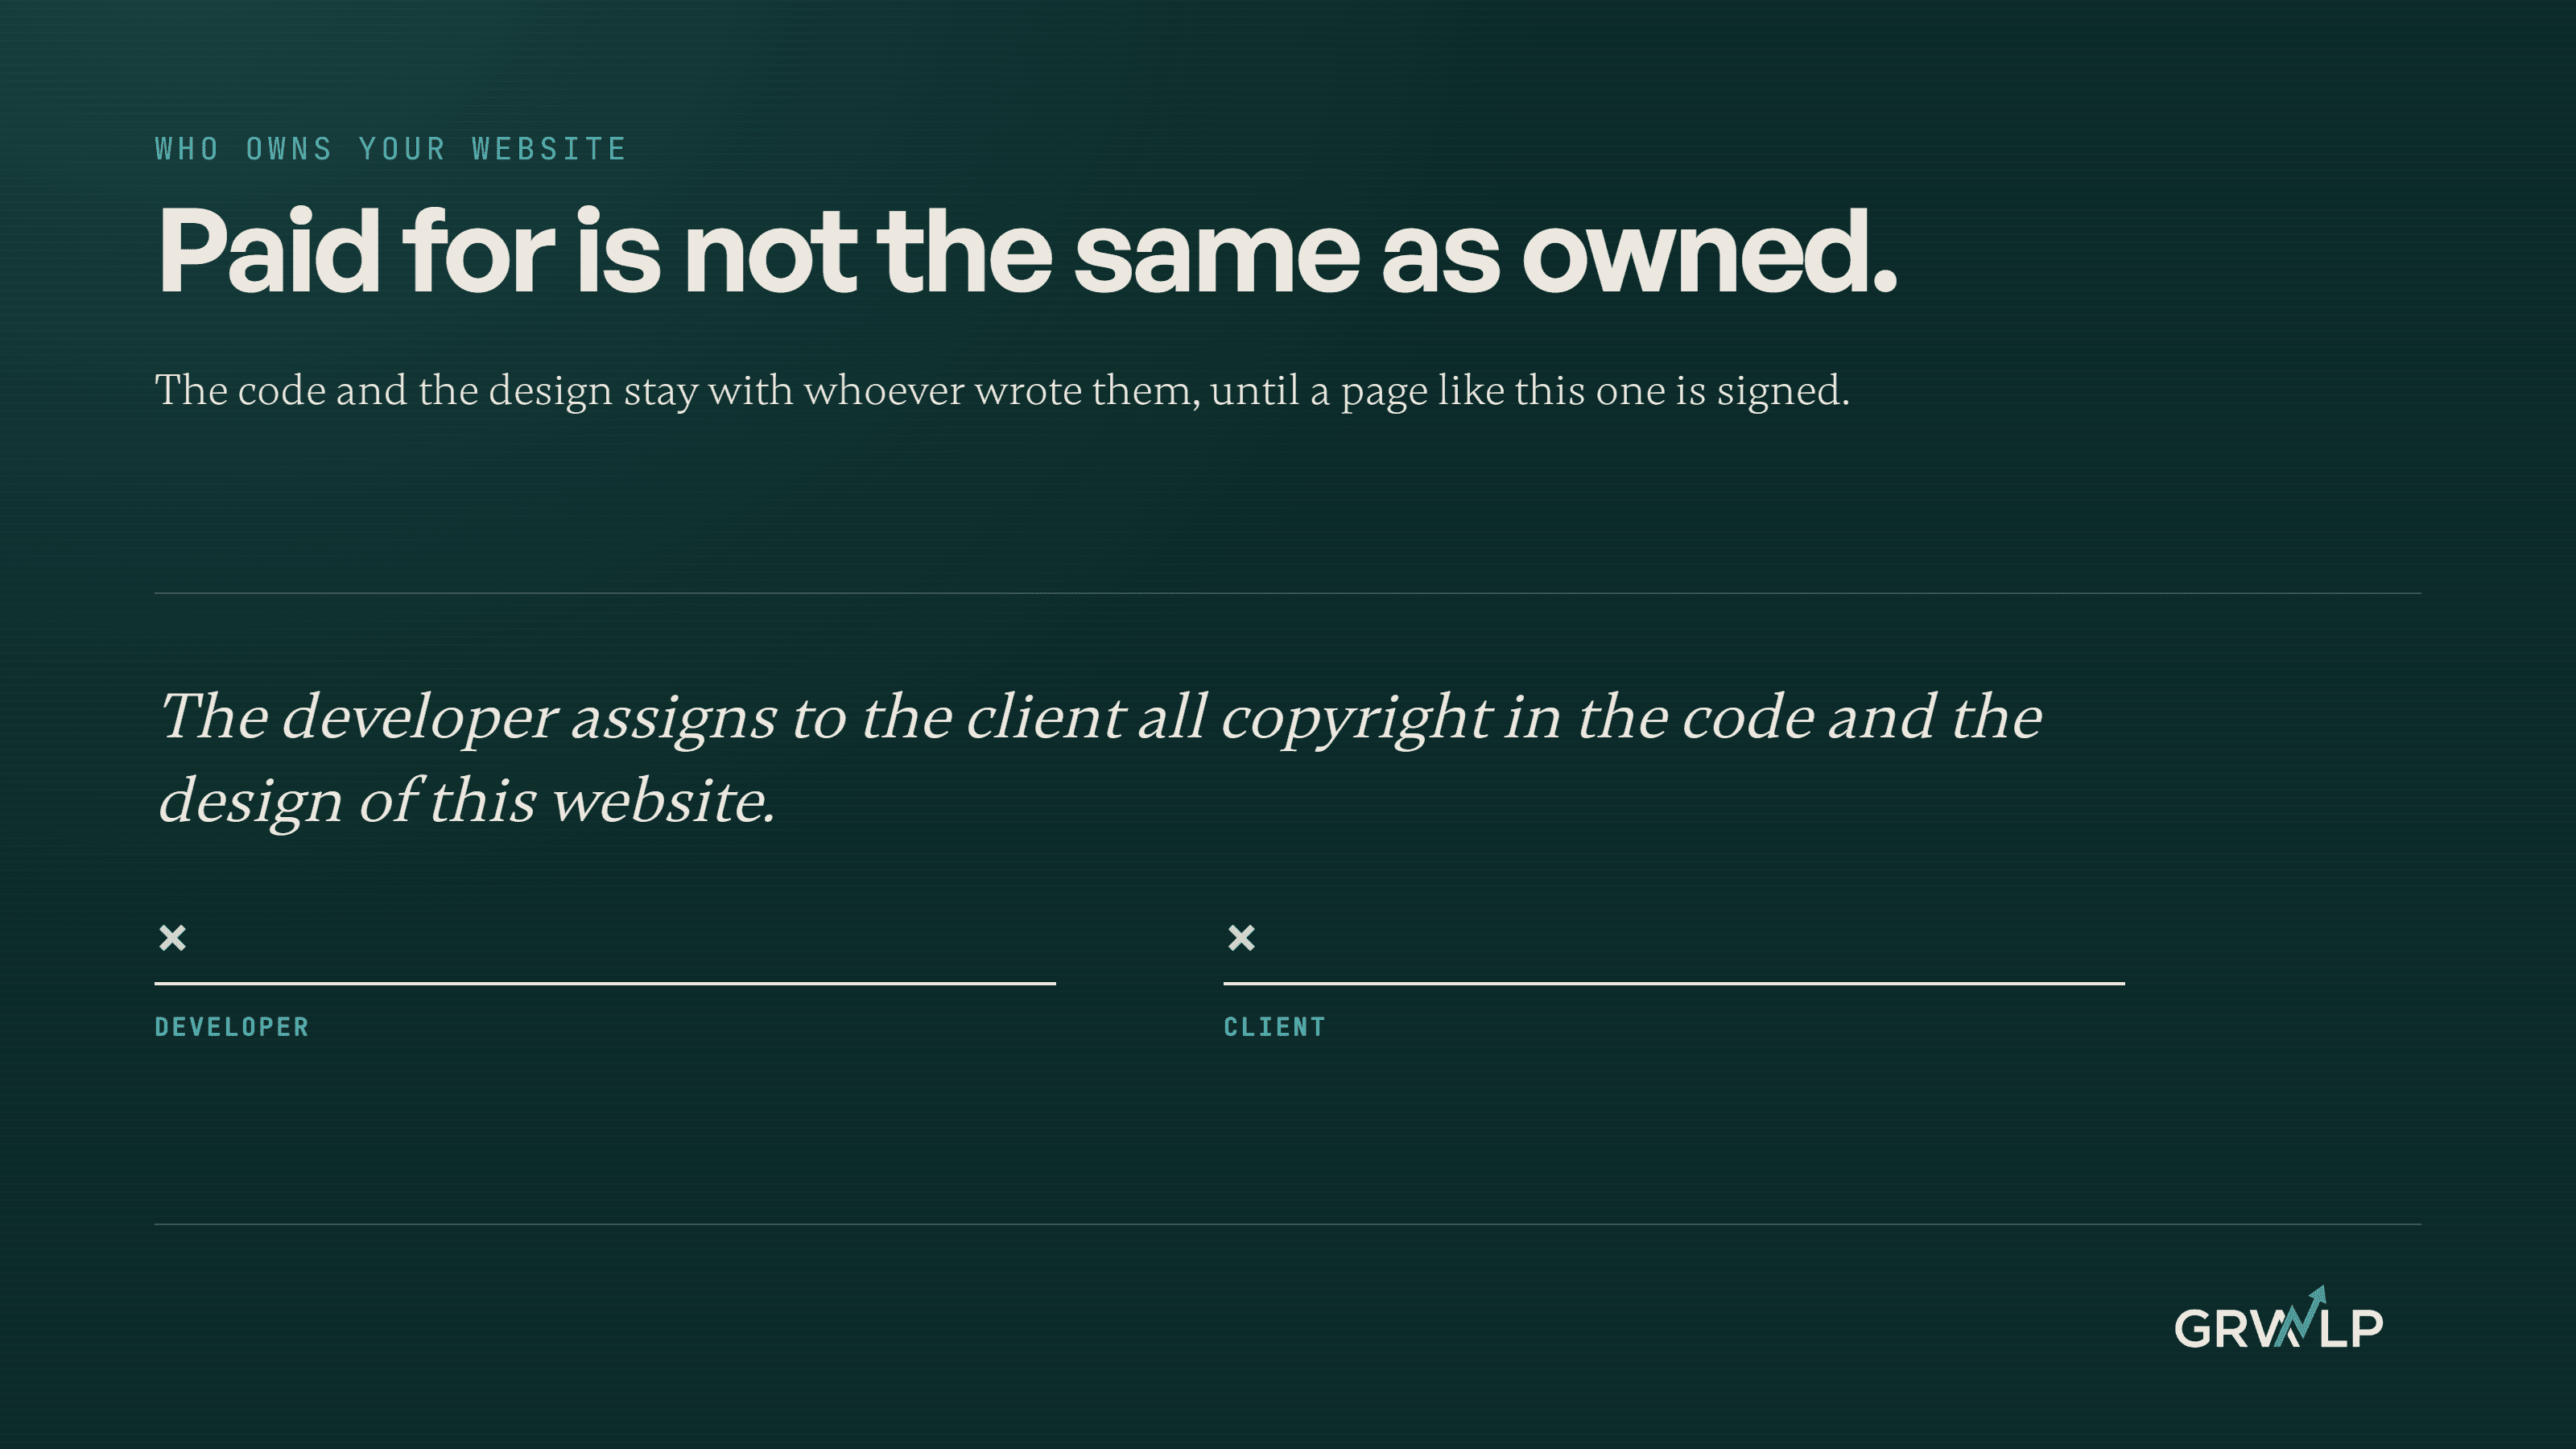Image resolution: width=2576 pixels, height=1449 pixels.
Task: Click the subtitle starting 'The code and the design stay'
Action: coord(1002,391)
